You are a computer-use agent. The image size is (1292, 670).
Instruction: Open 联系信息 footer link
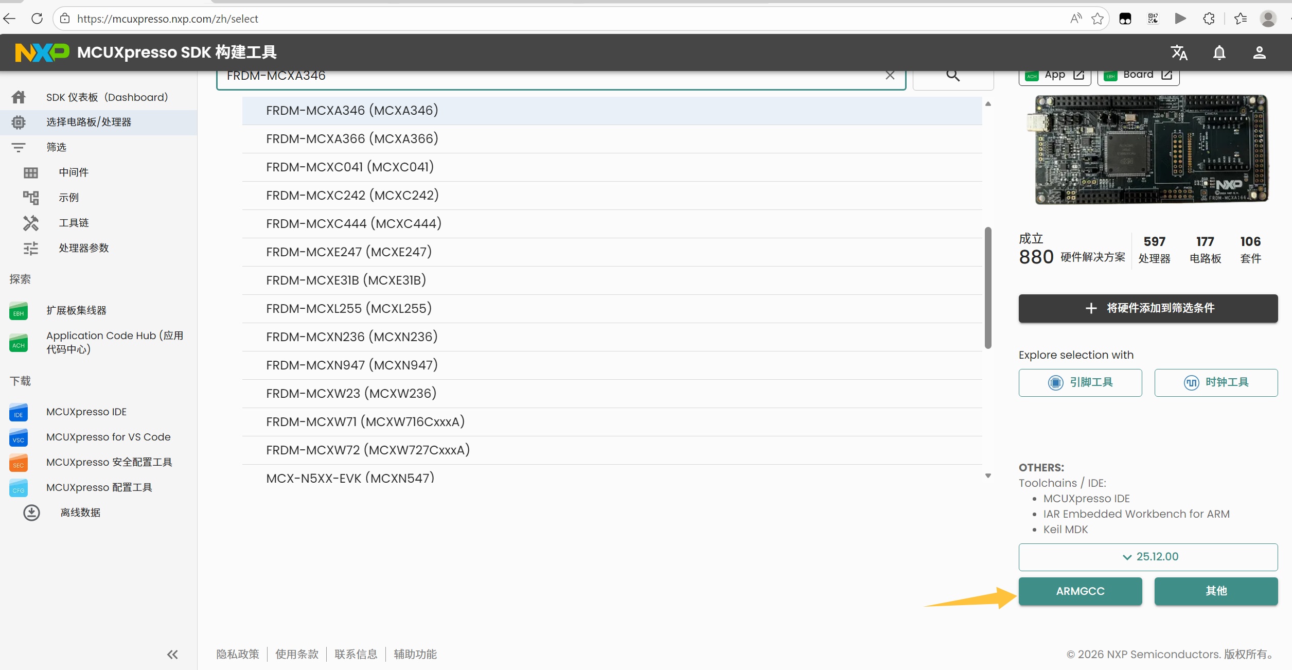[356, 655]
